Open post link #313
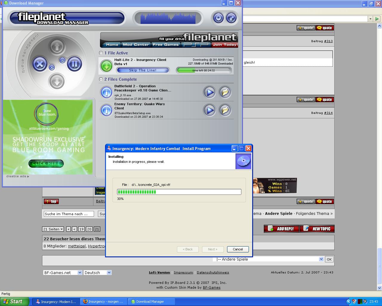This screenshot has width=382, height=306. 328,41
